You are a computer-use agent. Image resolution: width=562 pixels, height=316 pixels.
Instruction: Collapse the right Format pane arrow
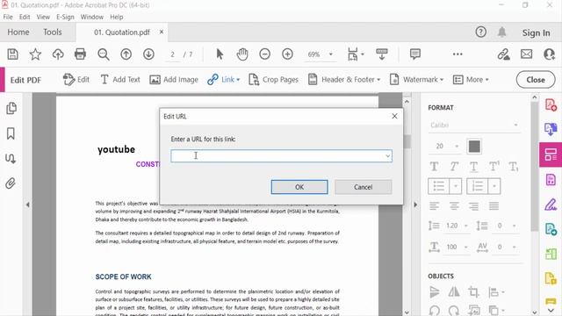click(x=415, y=205)
